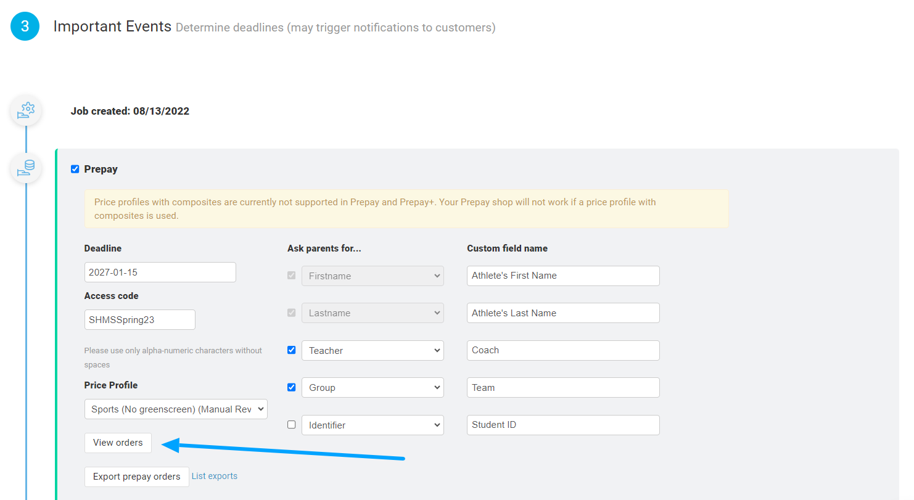
Task: Click the job created gear-hand timeline icon
Action: coord(26,111)
